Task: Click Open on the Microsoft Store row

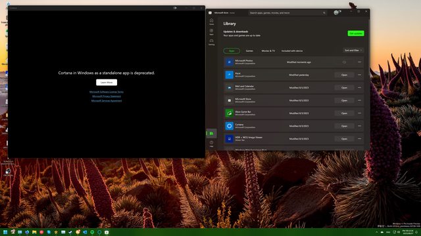Action: tap(344, 100)
